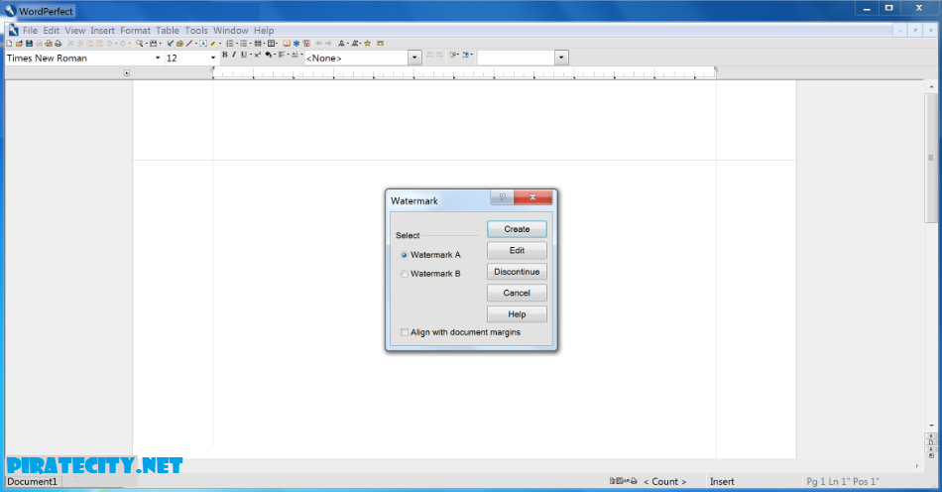Open the Table menu
The width and height of the screenshot is (942, 492).
click(x=168, y=30)
